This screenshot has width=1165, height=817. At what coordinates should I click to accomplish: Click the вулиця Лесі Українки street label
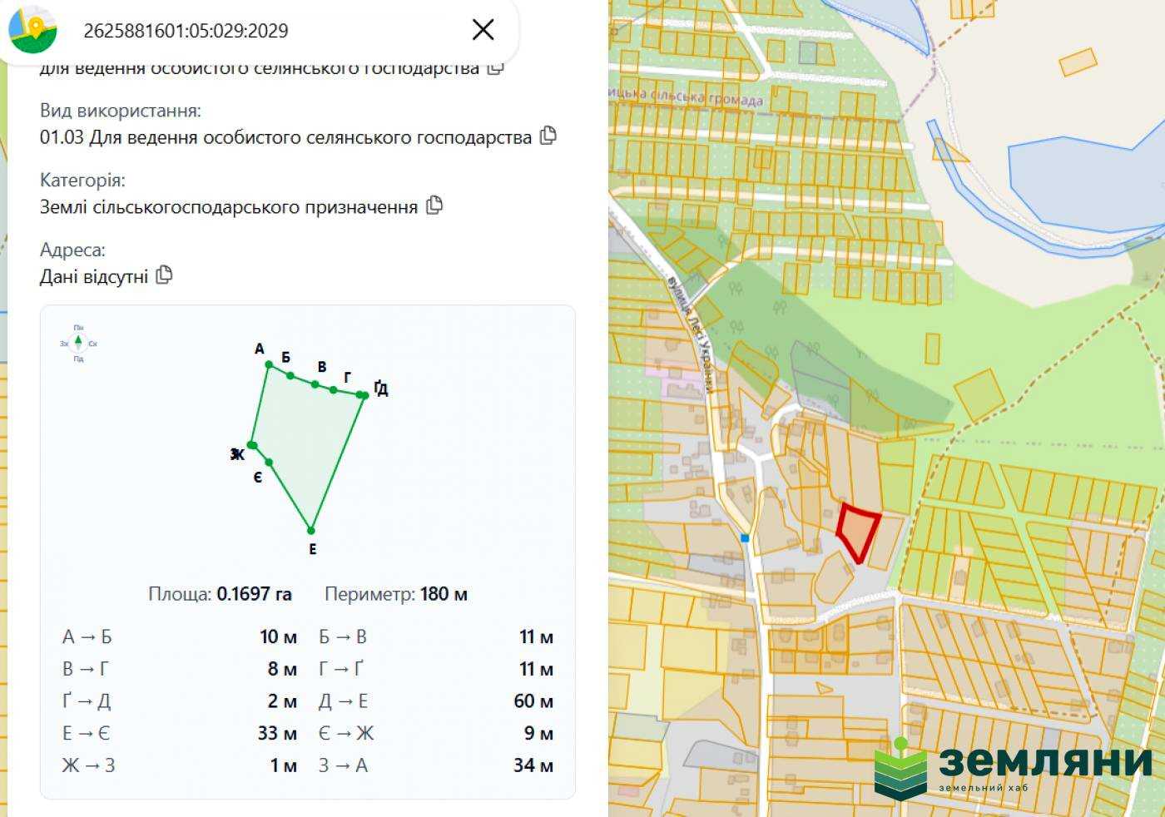[x=692, y=334]
